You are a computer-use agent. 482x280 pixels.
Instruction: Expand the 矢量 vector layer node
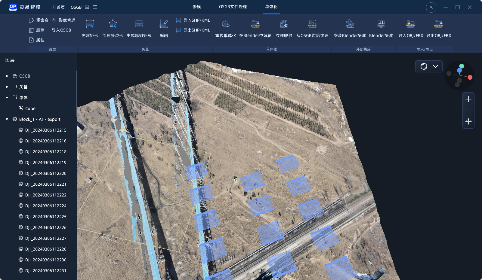tap(7, 87)
